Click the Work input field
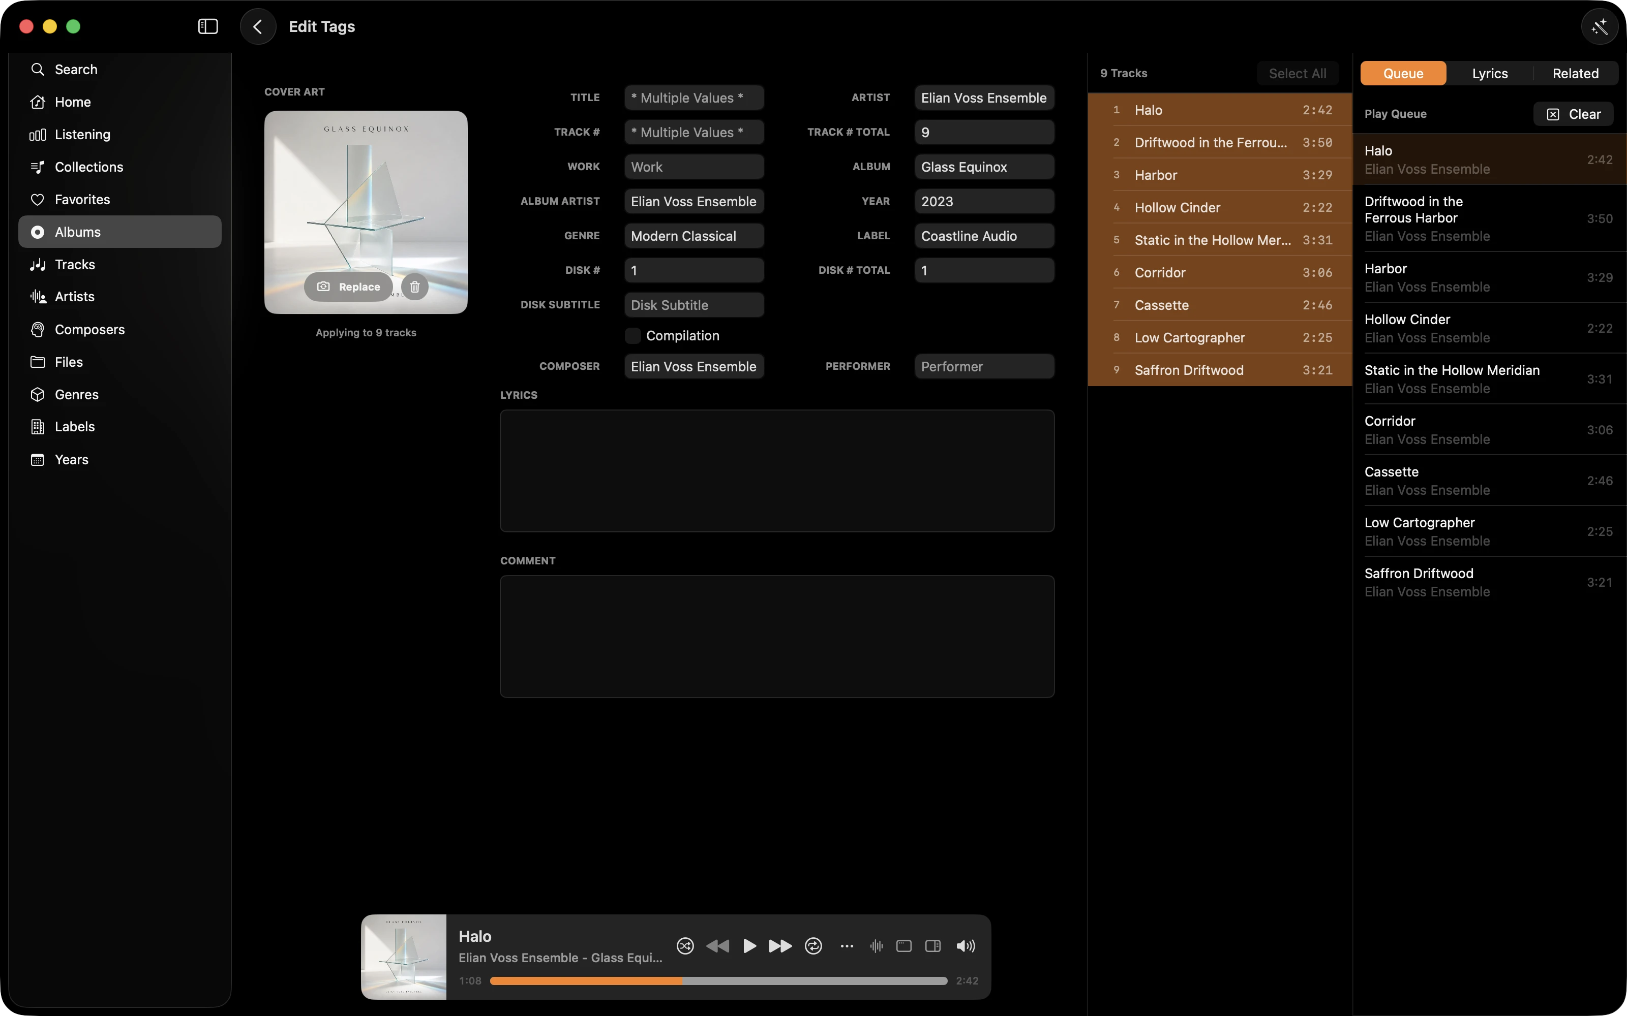Viewport: 1627px width, 1016px height. (x=694, y=167)
